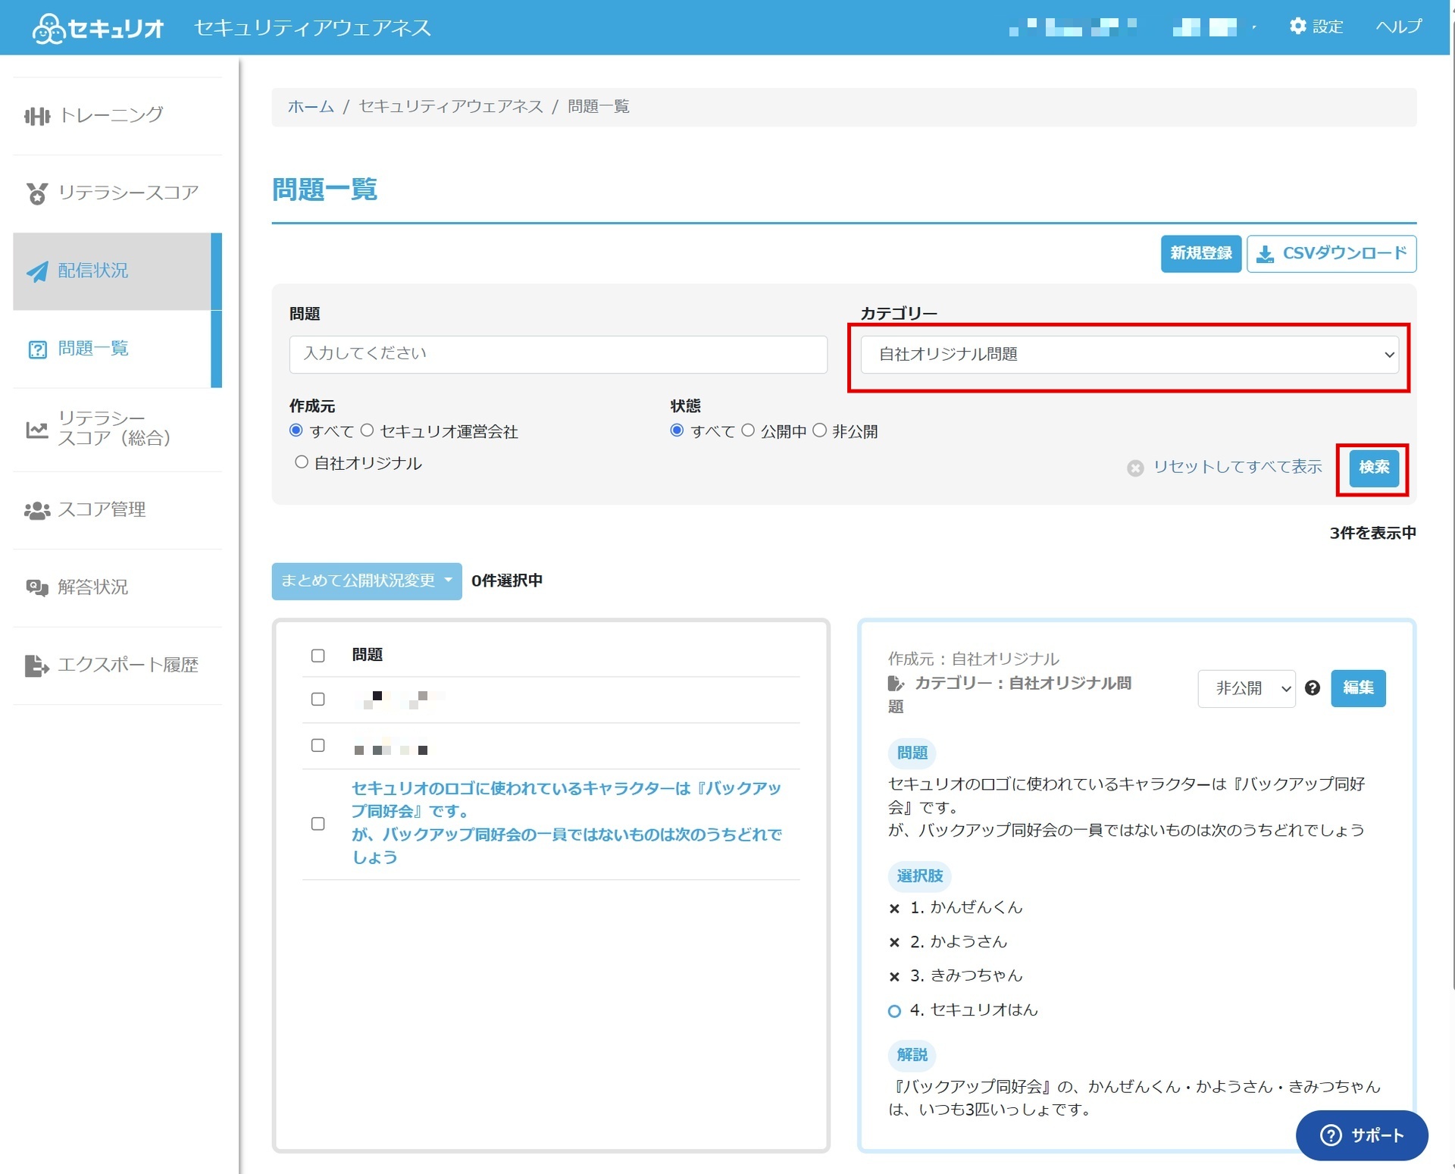Click the 解答状況 chat bubbles icon
Viewport: 1455px width, 1174px height.
point(36,588)
